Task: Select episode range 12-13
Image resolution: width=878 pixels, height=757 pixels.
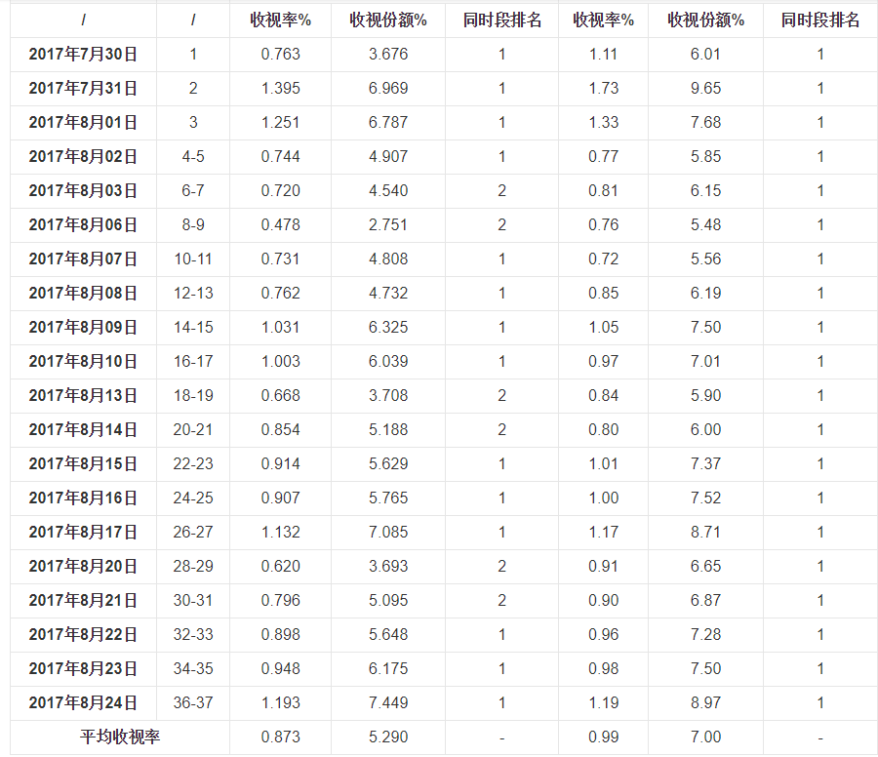Action: [193, 294]
